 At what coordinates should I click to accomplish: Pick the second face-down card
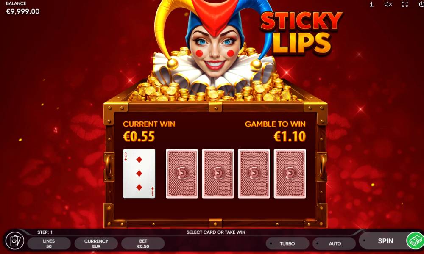pos(218,174)
